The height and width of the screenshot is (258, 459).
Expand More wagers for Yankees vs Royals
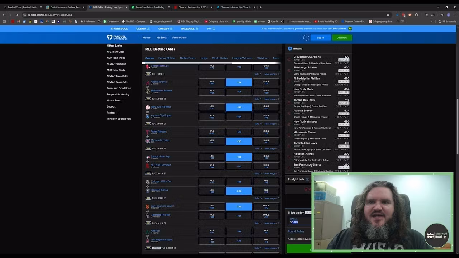pyautogui.click(x=271, y=124)
